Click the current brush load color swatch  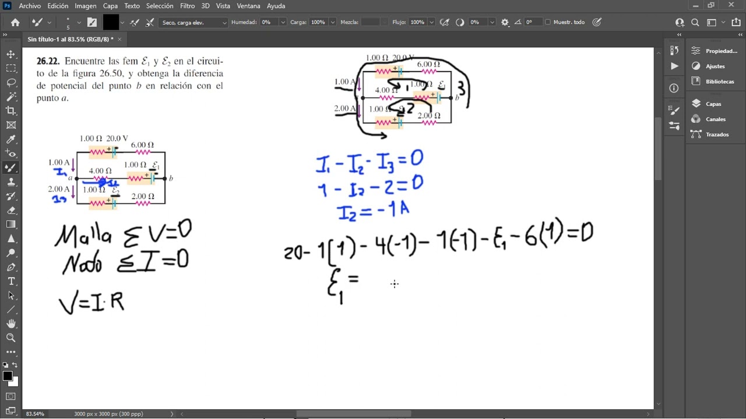[111, 22]
